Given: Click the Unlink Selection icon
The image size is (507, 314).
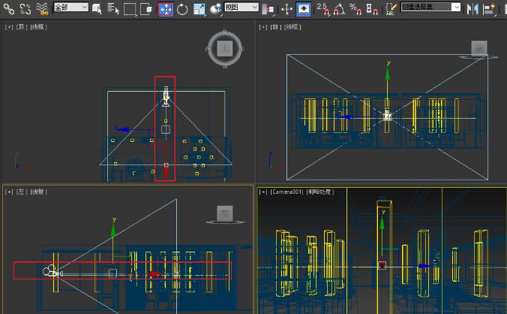Looking at the screenshot, I should point(25,8).
